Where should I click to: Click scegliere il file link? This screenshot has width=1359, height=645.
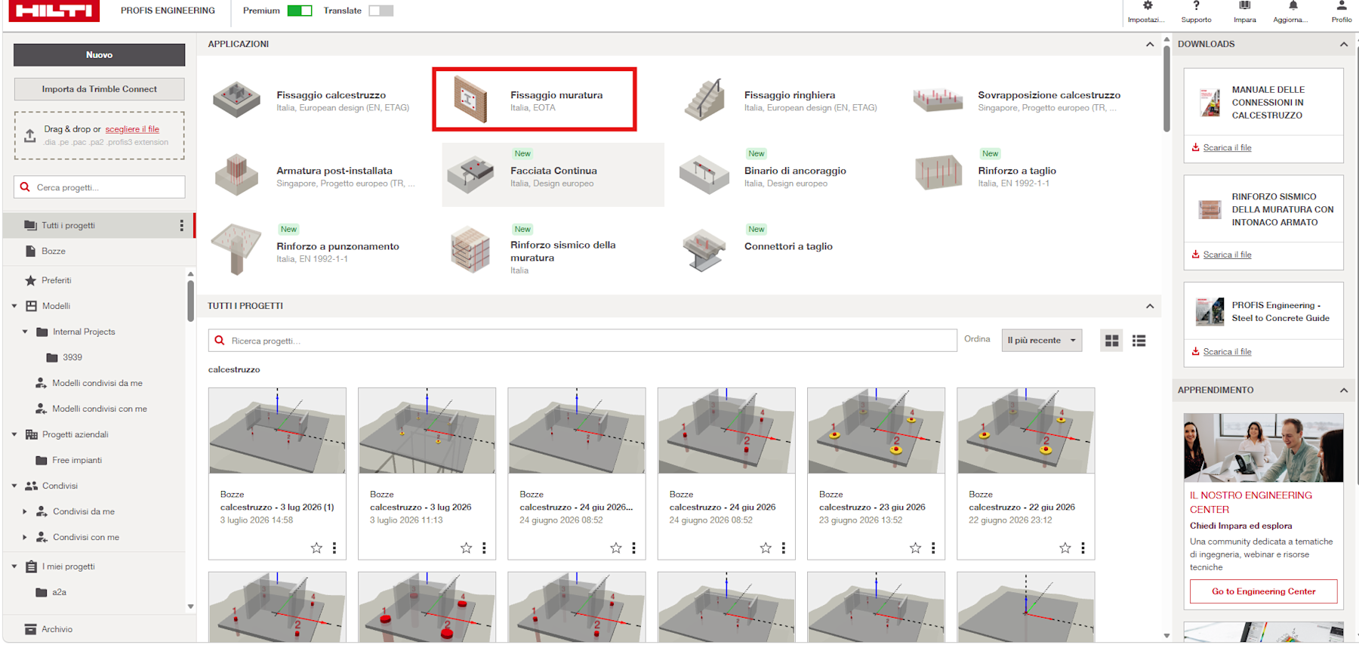coord(132,129)
